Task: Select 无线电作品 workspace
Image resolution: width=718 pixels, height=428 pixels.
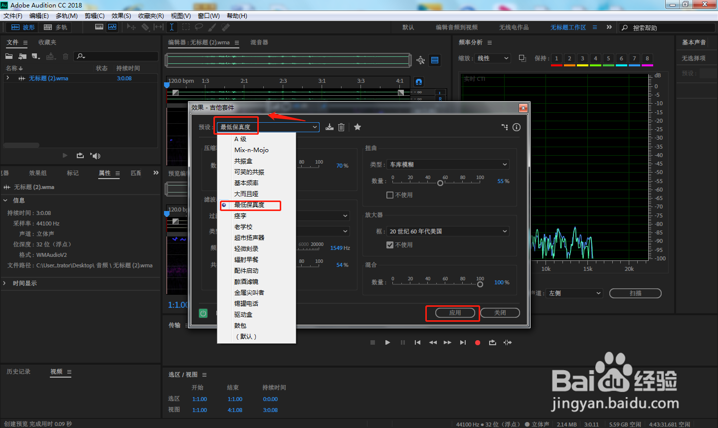Action: coord(514,27)
